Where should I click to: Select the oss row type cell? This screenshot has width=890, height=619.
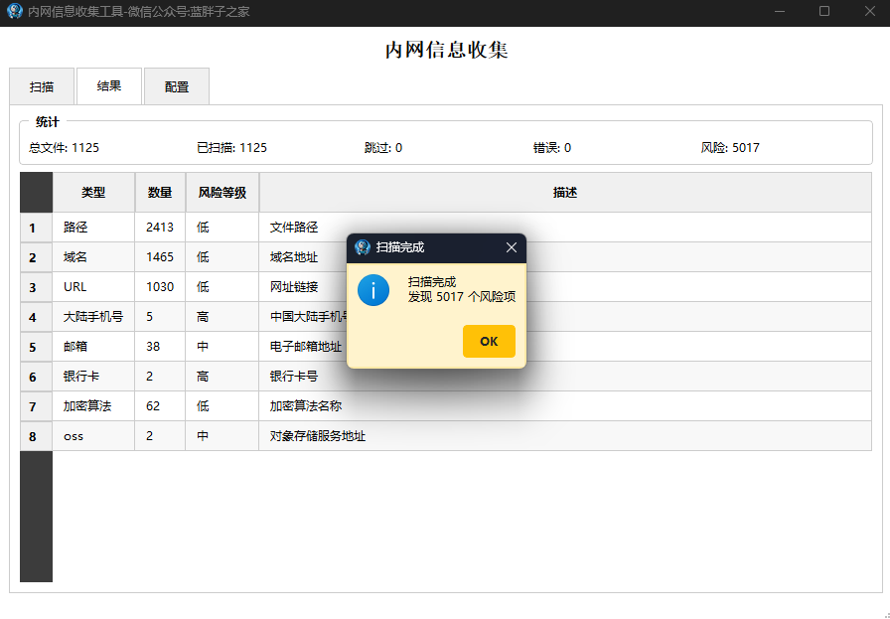point(93,436)
